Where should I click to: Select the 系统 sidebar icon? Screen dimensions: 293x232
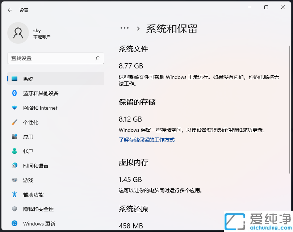[x=15, y=79]
